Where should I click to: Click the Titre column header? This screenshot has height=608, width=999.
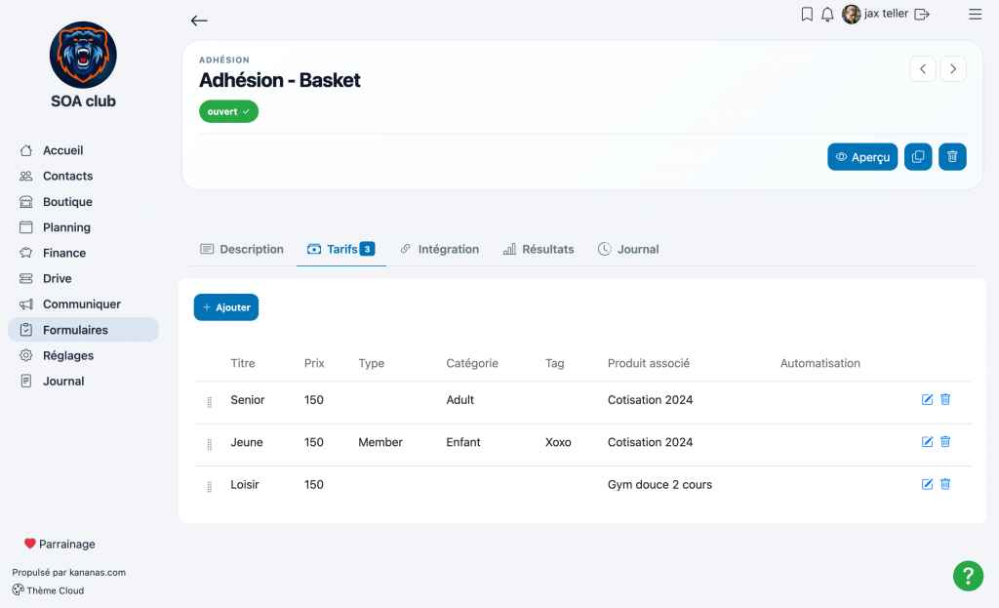coord(243,363)
